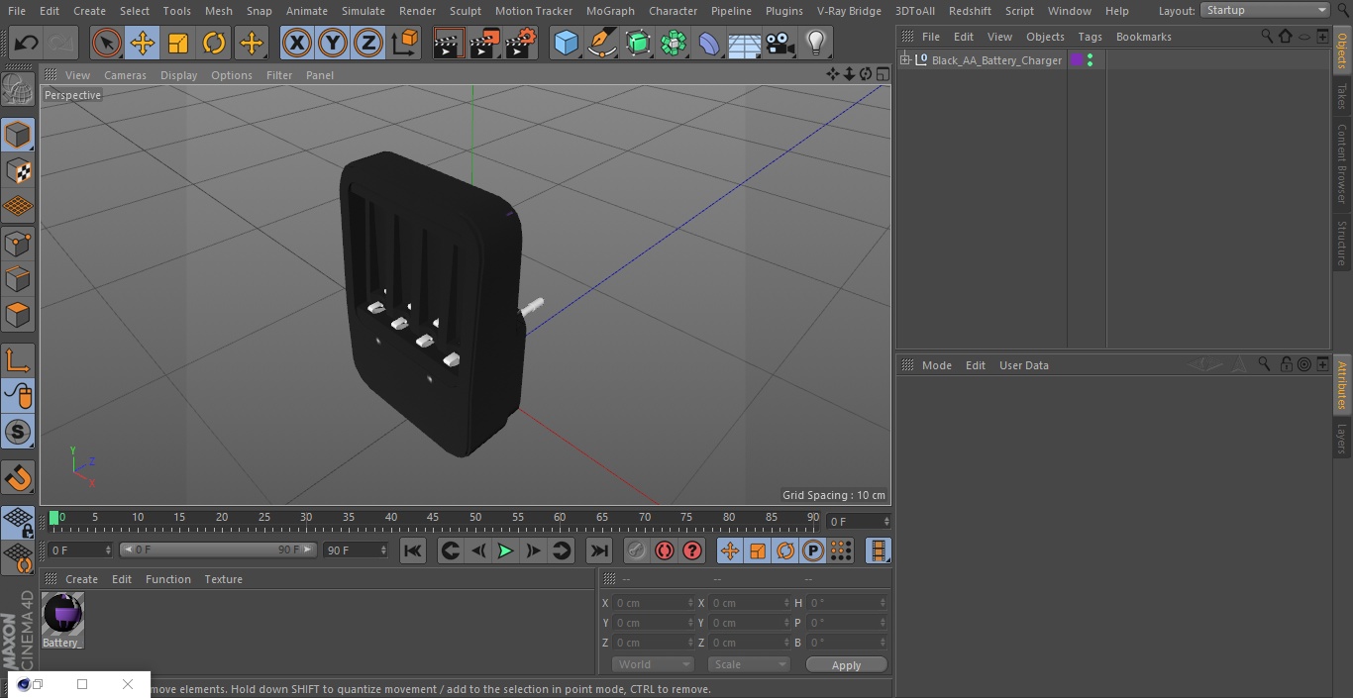Click Make Editable icon

18,91
